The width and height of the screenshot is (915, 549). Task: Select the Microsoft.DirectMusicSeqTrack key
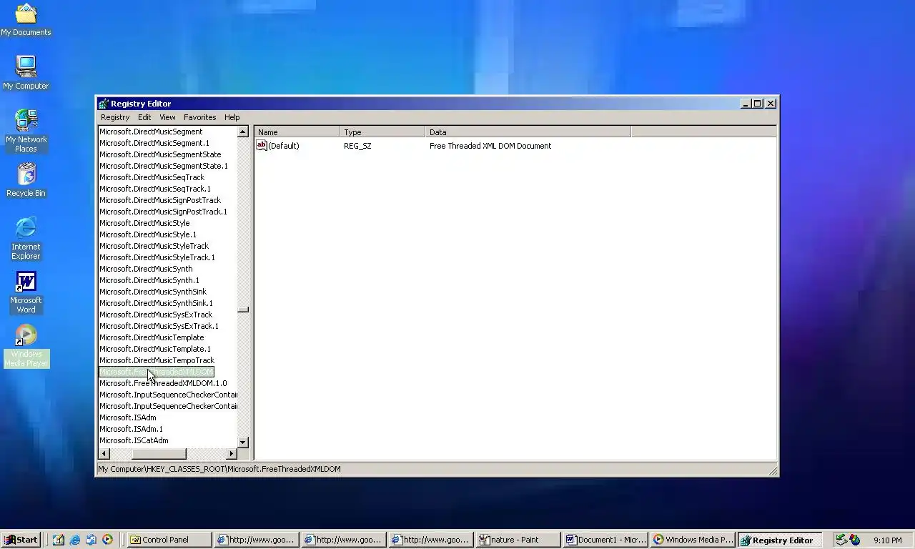pyautogui.click(x=152, y=177)
